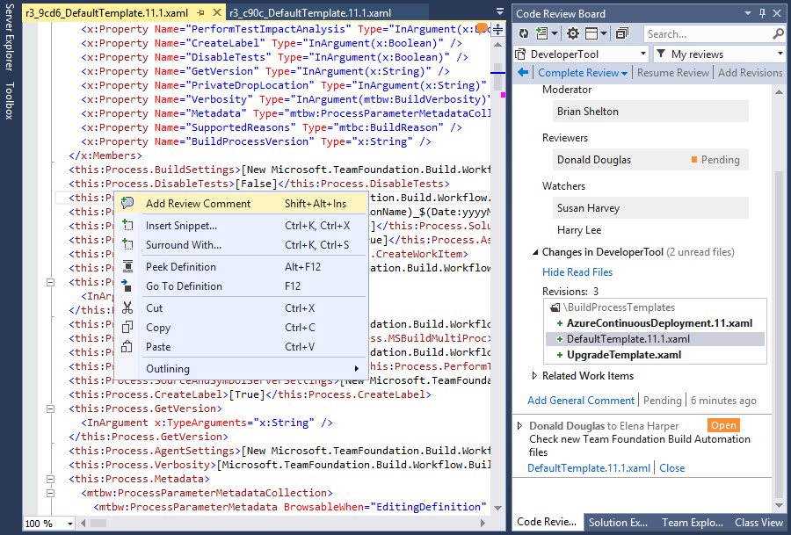Click the editor zoom level 100% box

coord(40,524)
